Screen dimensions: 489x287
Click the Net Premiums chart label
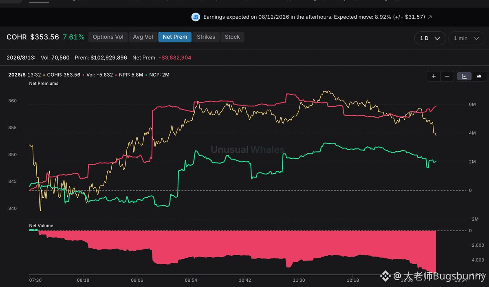44,84
